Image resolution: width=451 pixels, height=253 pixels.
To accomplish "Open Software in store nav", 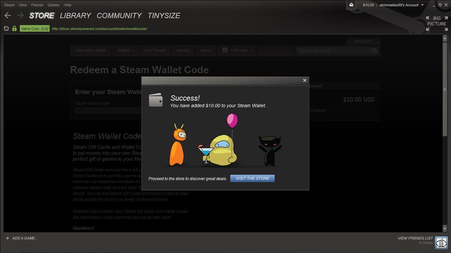I will point(155,51).
